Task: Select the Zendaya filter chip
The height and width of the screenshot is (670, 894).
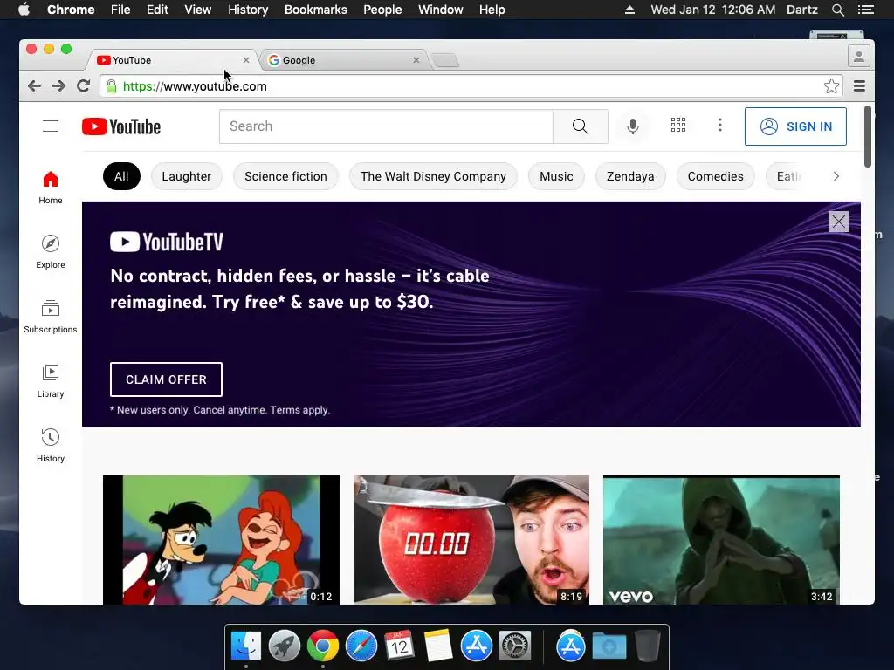Action: 630,176
